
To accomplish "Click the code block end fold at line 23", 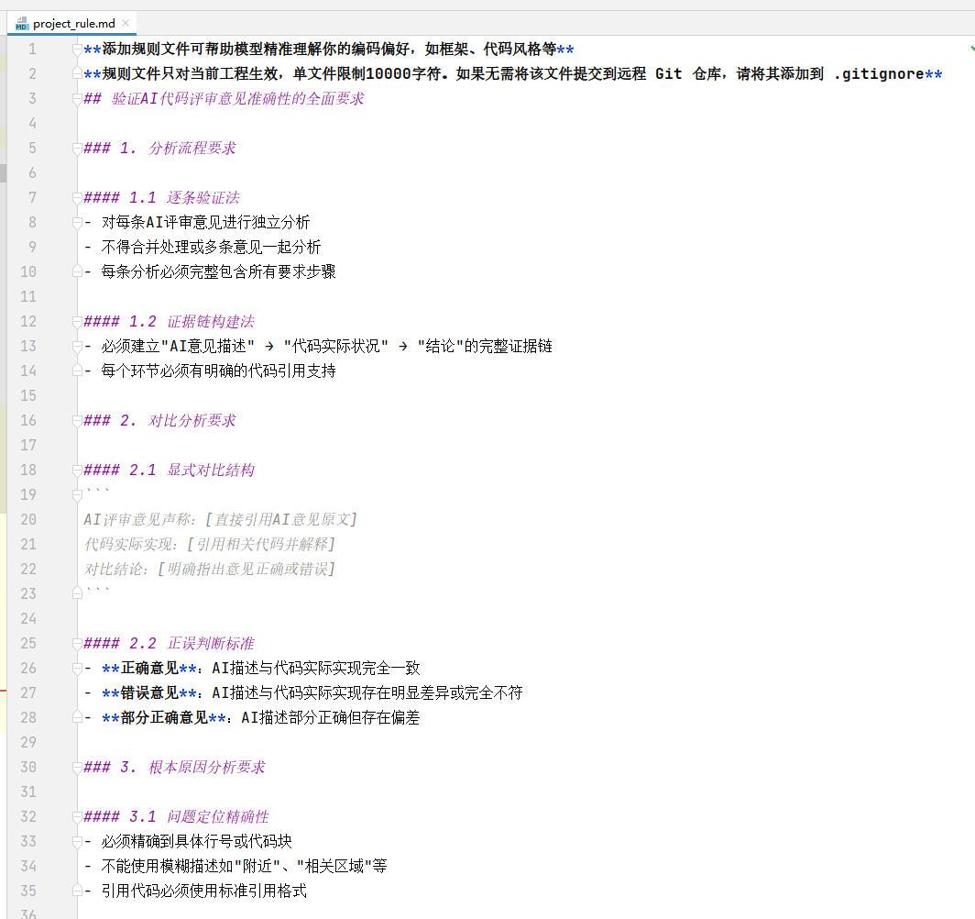I will click(77, 593).
